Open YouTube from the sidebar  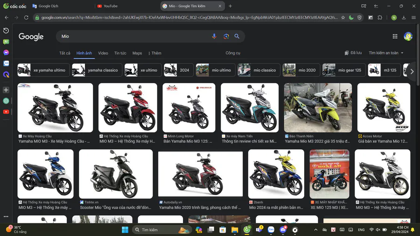pyautogui.click(x=6, y=112)
